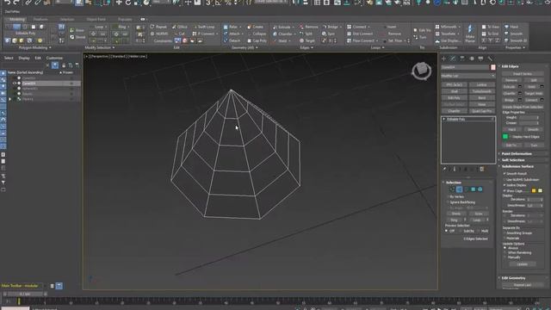Toggle the Smooth Result checkbox

[505, 174]
